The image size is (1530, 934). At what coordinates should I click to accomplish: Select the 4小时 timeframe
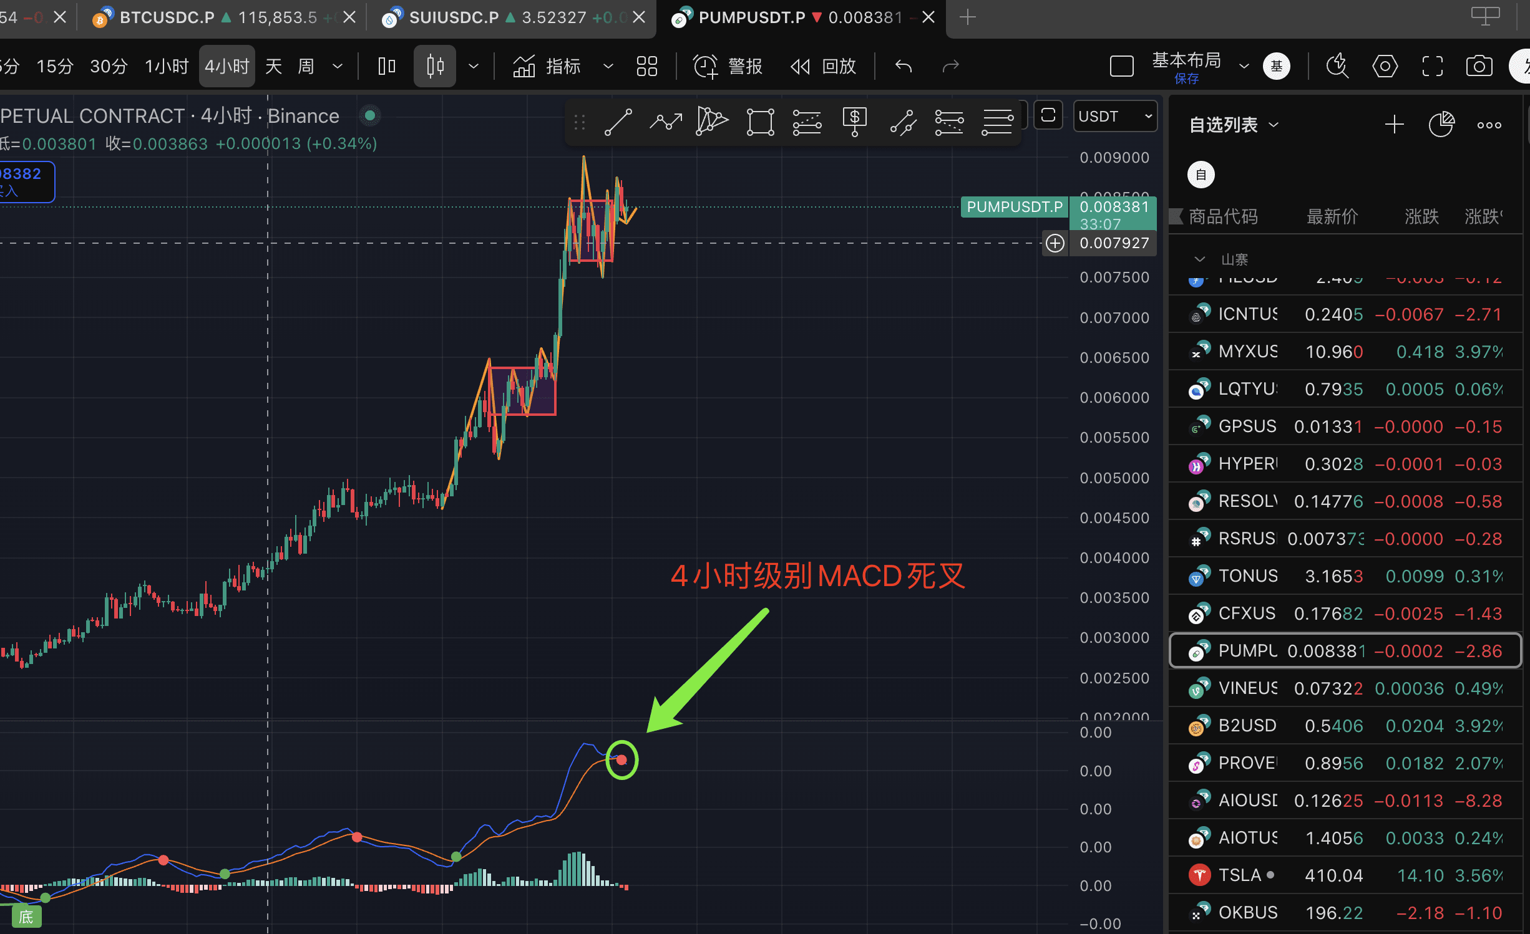tap(227, 66)
